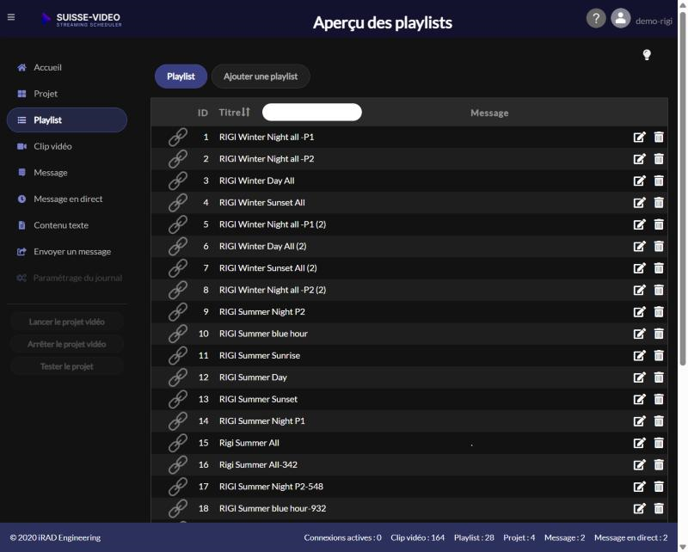Focus the title search field
This screenshot has width=688, height=552.
[x=312, y=112]
